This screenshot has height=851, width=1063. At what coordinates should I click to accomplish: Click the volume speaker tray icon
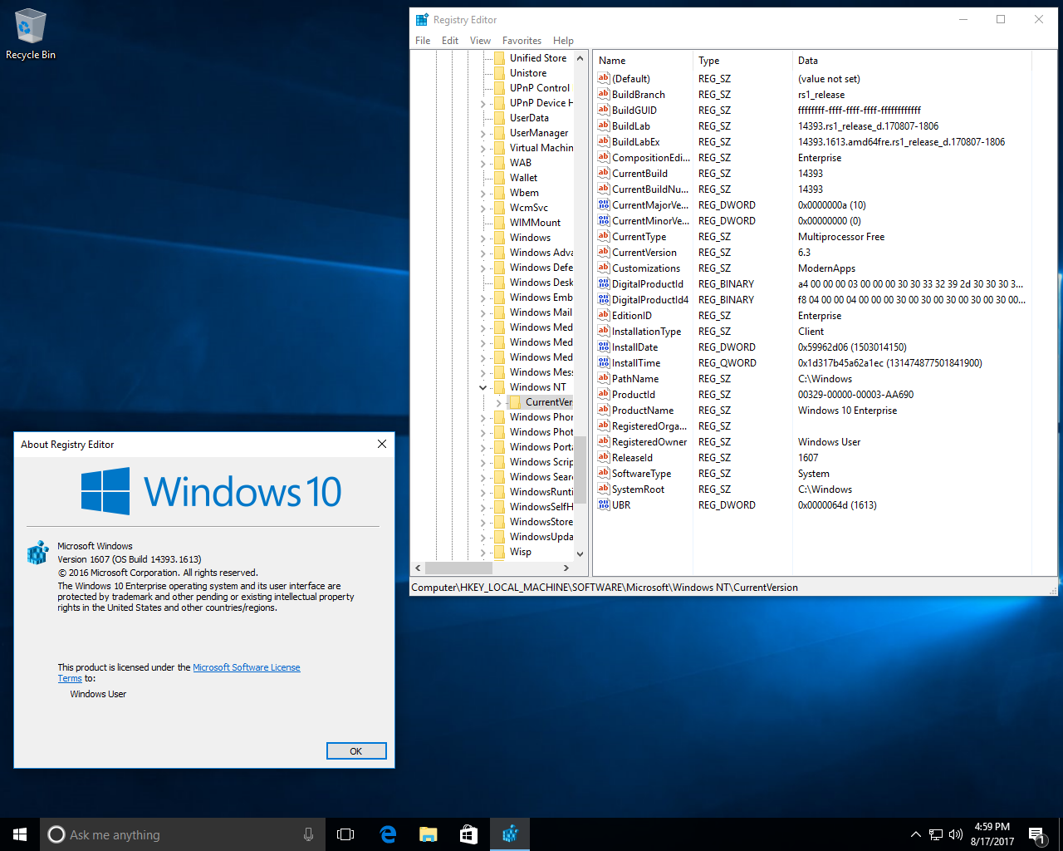[x=956, y=834]
